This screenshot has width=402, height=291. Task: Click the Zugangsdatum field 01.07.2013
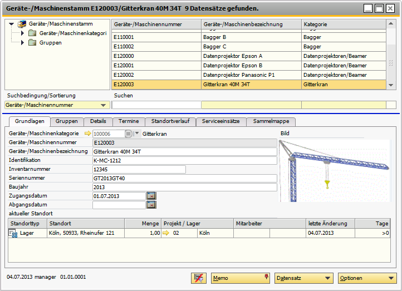[119, 196]
